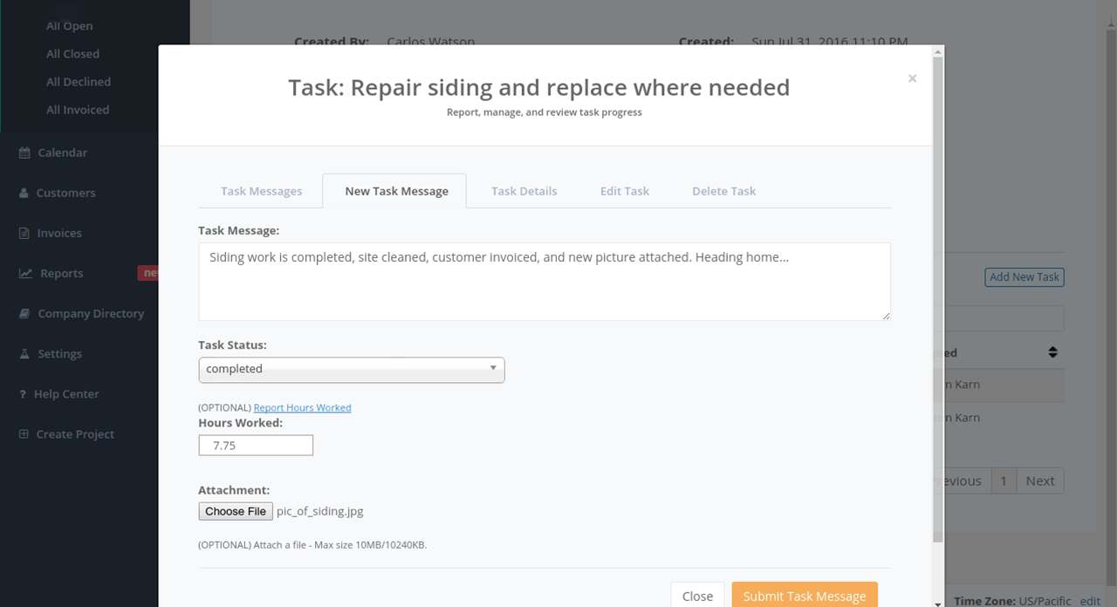Screen dimensions: 1117x607
Task: Click the sort arrows in table header
Action: 1052,352
